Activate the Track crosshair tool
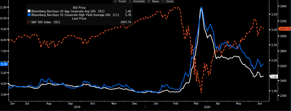 tap(120, 1)
